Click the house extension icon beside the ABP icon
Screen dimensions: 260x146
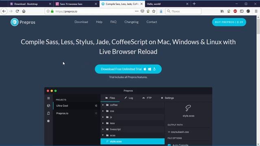coord(229,11)
